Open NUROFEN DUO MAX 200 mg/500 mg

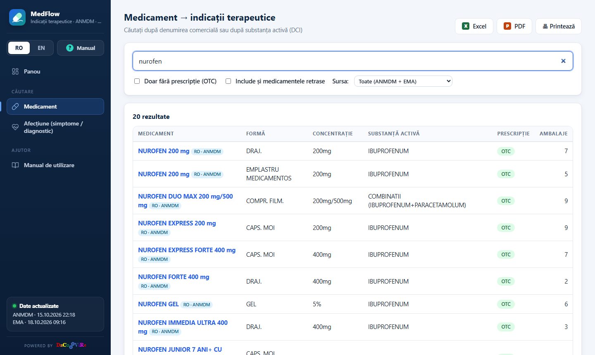[186, 201]
